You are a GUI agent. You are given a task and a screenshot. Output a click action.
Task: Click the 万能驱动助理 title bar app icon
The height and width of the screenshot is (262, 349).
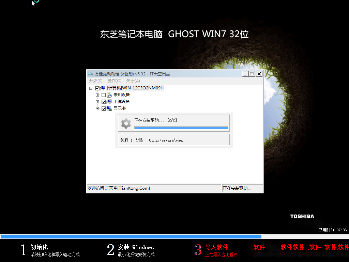point(90,74)
